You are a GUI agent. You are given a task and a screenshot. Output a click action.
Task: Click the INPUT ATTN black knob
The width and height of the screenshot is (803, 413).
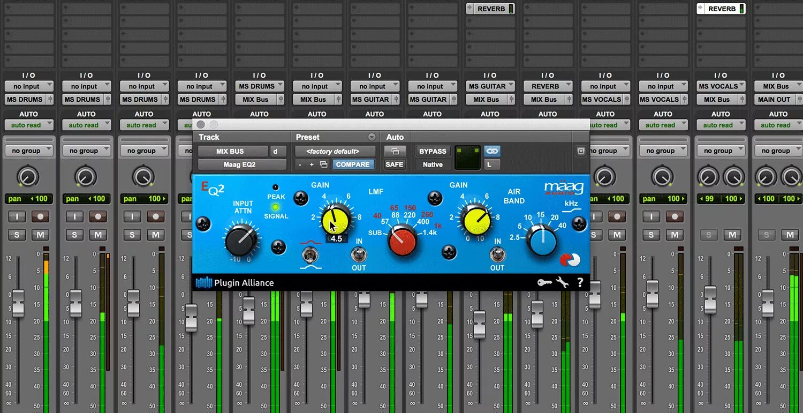coord(240,241)
